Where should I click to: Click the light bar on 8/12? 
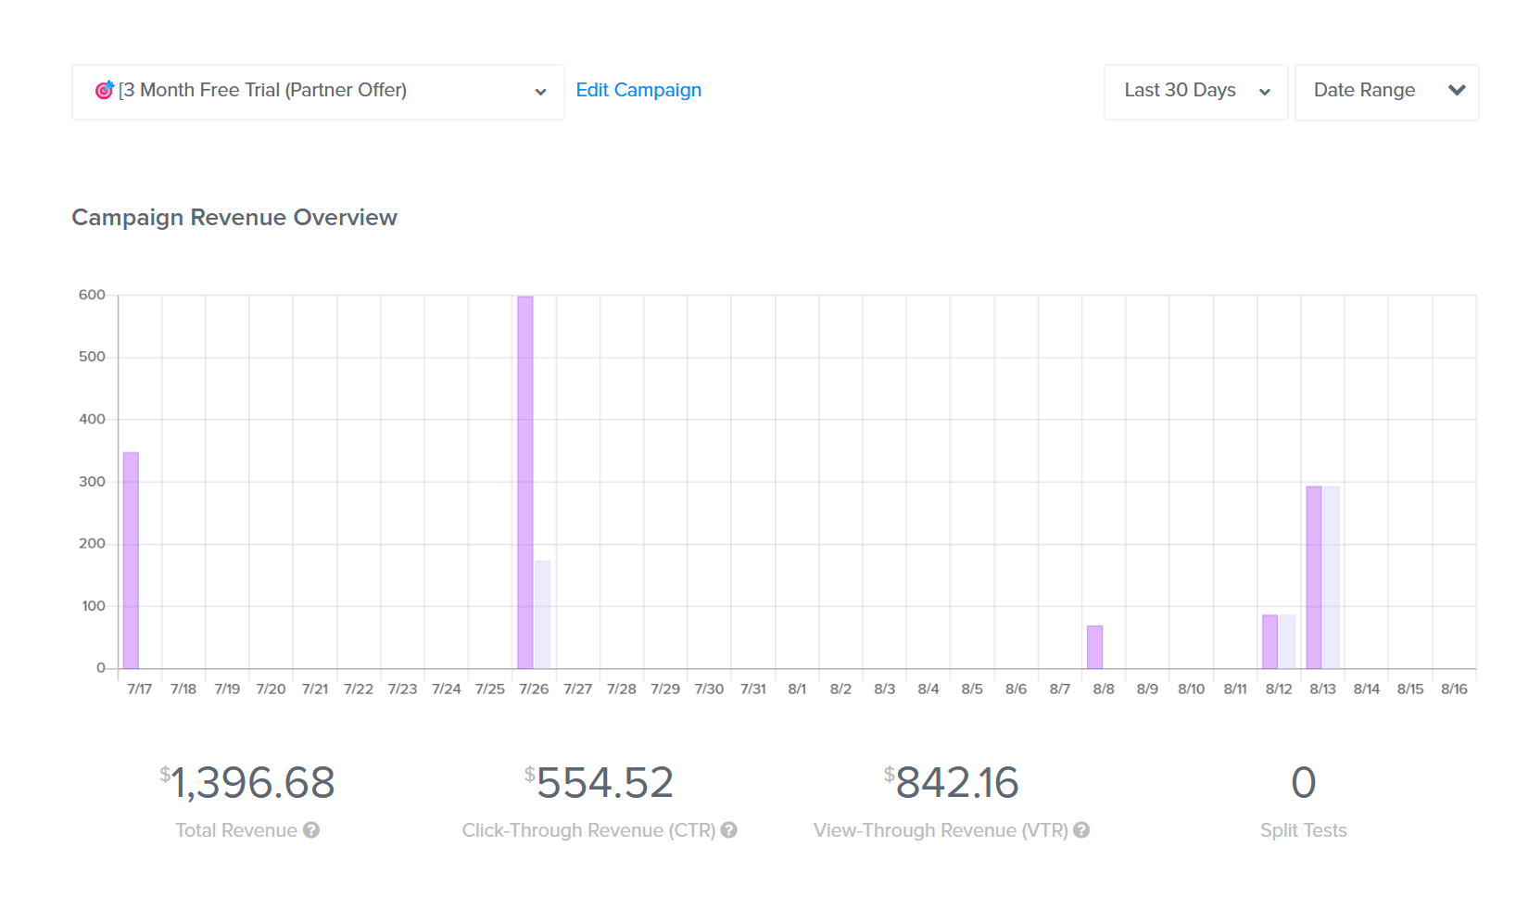pyautogui.click(x=1289, y=639)
